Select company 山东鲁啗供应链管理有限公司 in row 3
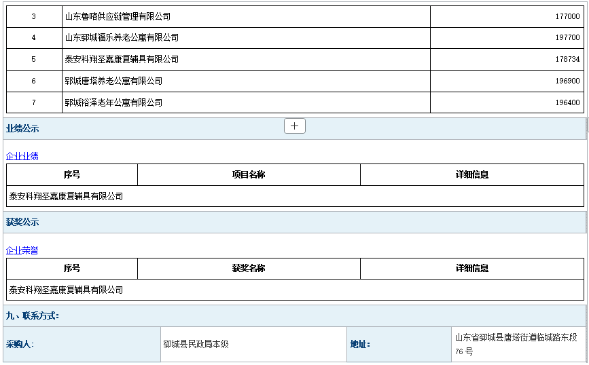 (118, 16)
